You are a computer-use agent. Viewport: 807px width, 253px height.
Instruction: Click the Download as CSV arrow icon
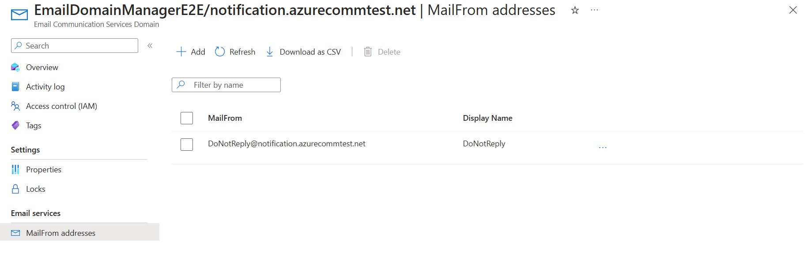(270, 52)
